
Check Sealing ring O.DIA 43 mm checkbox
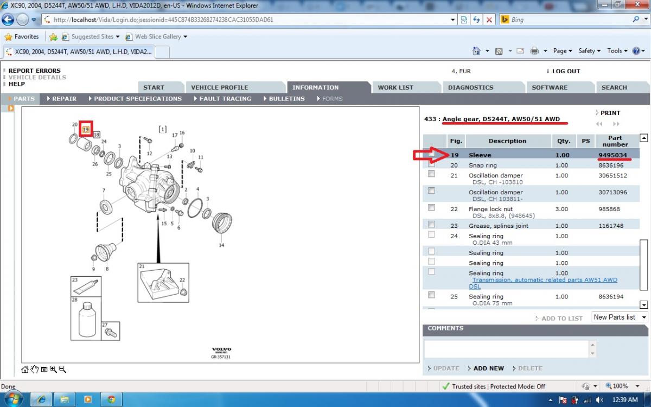[x=431, y=234]
